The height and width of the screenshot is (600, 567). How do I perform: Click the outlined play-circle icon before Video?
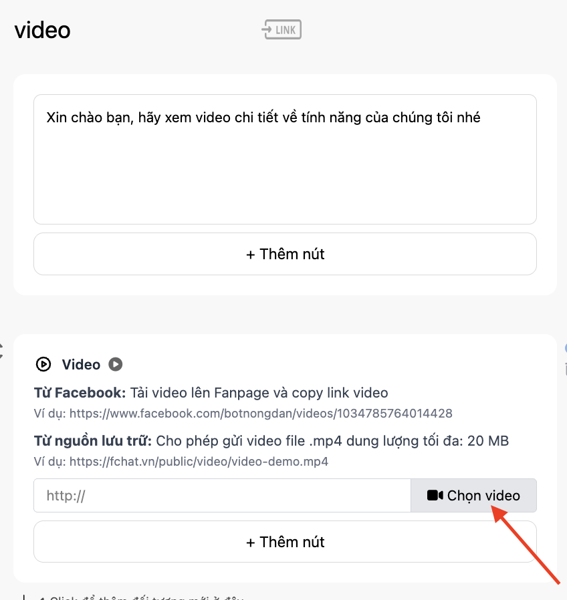[x=43, y=364]
